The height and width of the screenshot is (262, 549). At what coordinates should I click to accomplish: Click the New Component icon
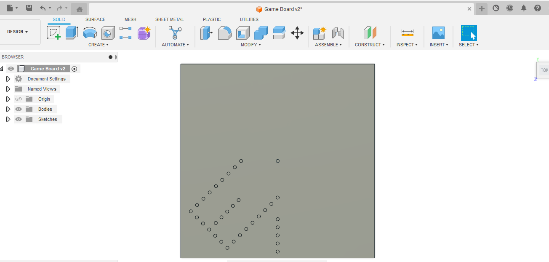coord(320,33)
